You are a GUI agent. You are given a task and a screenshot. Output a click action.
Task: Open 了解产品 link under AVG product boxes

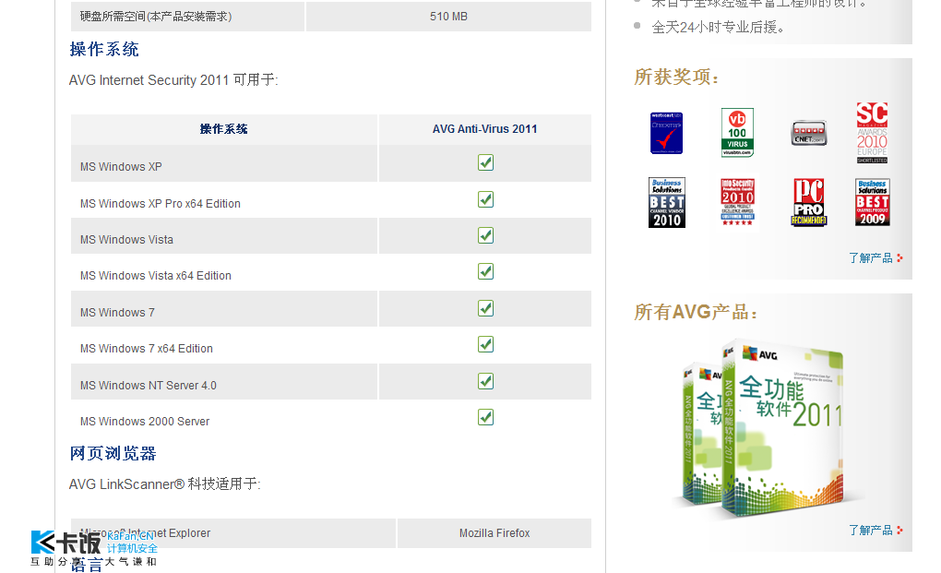click(870, 531)
